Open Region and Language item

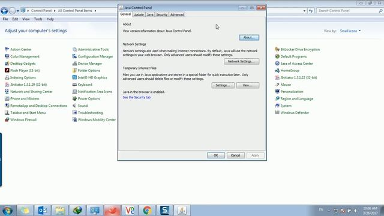point(294,98)
